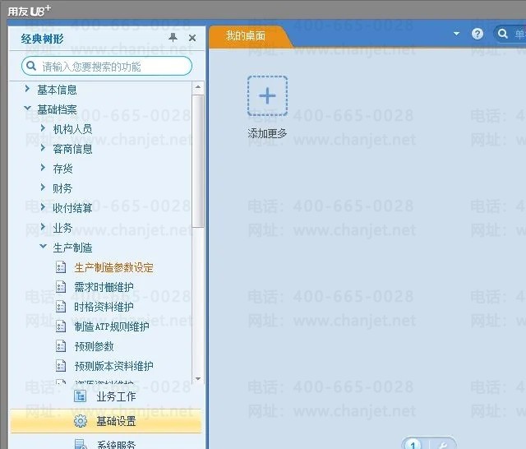Select the 我的桌面 tab

point(246,35)
